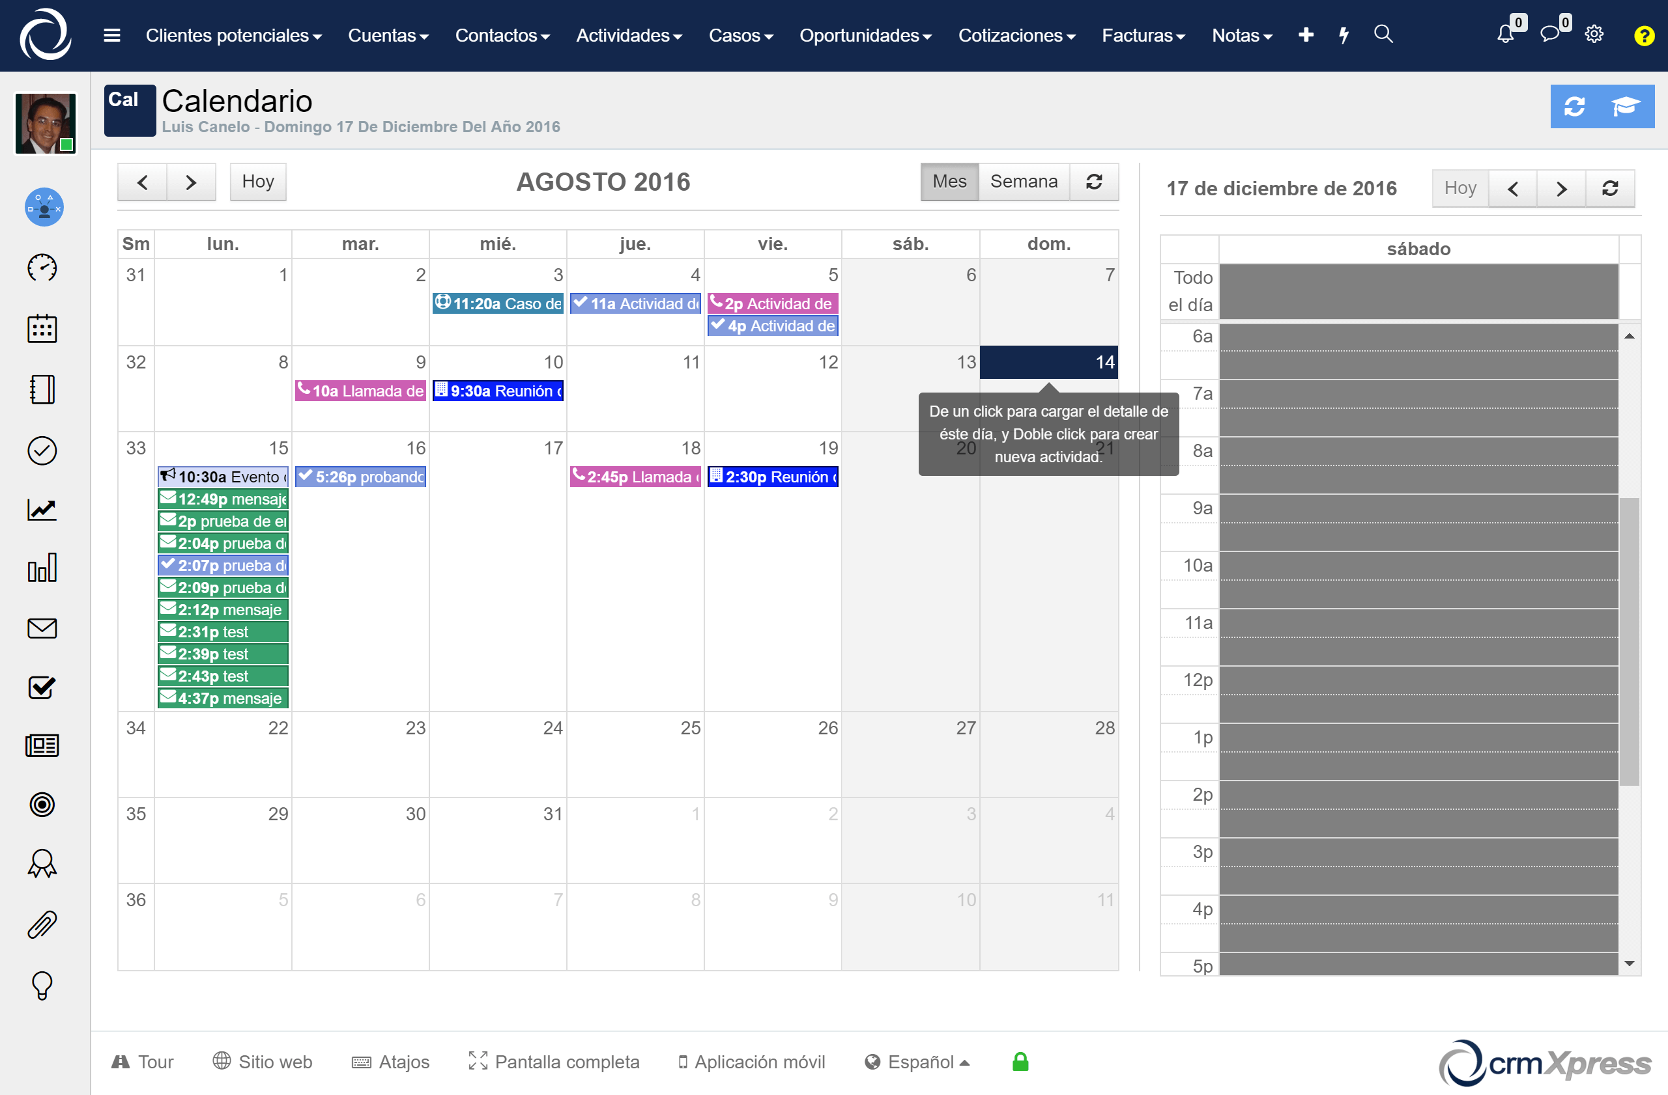
Task: Click the graduation cap tutorial icon
Action: (1625, 106)
